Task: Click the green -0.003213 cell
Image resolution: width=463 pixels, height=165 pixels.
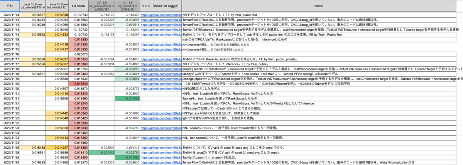Action: pyautogui.click(x=127, y=69)
